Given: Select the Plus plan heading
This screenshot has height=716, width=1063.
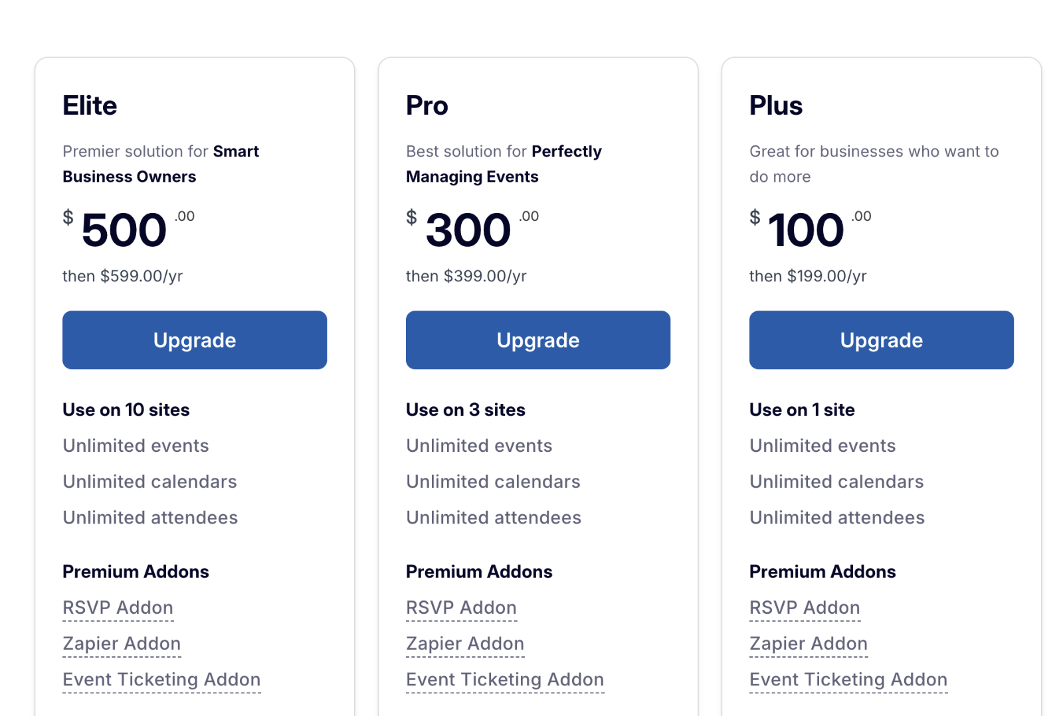Looking at the screenshot, I should tap(776, 105).
